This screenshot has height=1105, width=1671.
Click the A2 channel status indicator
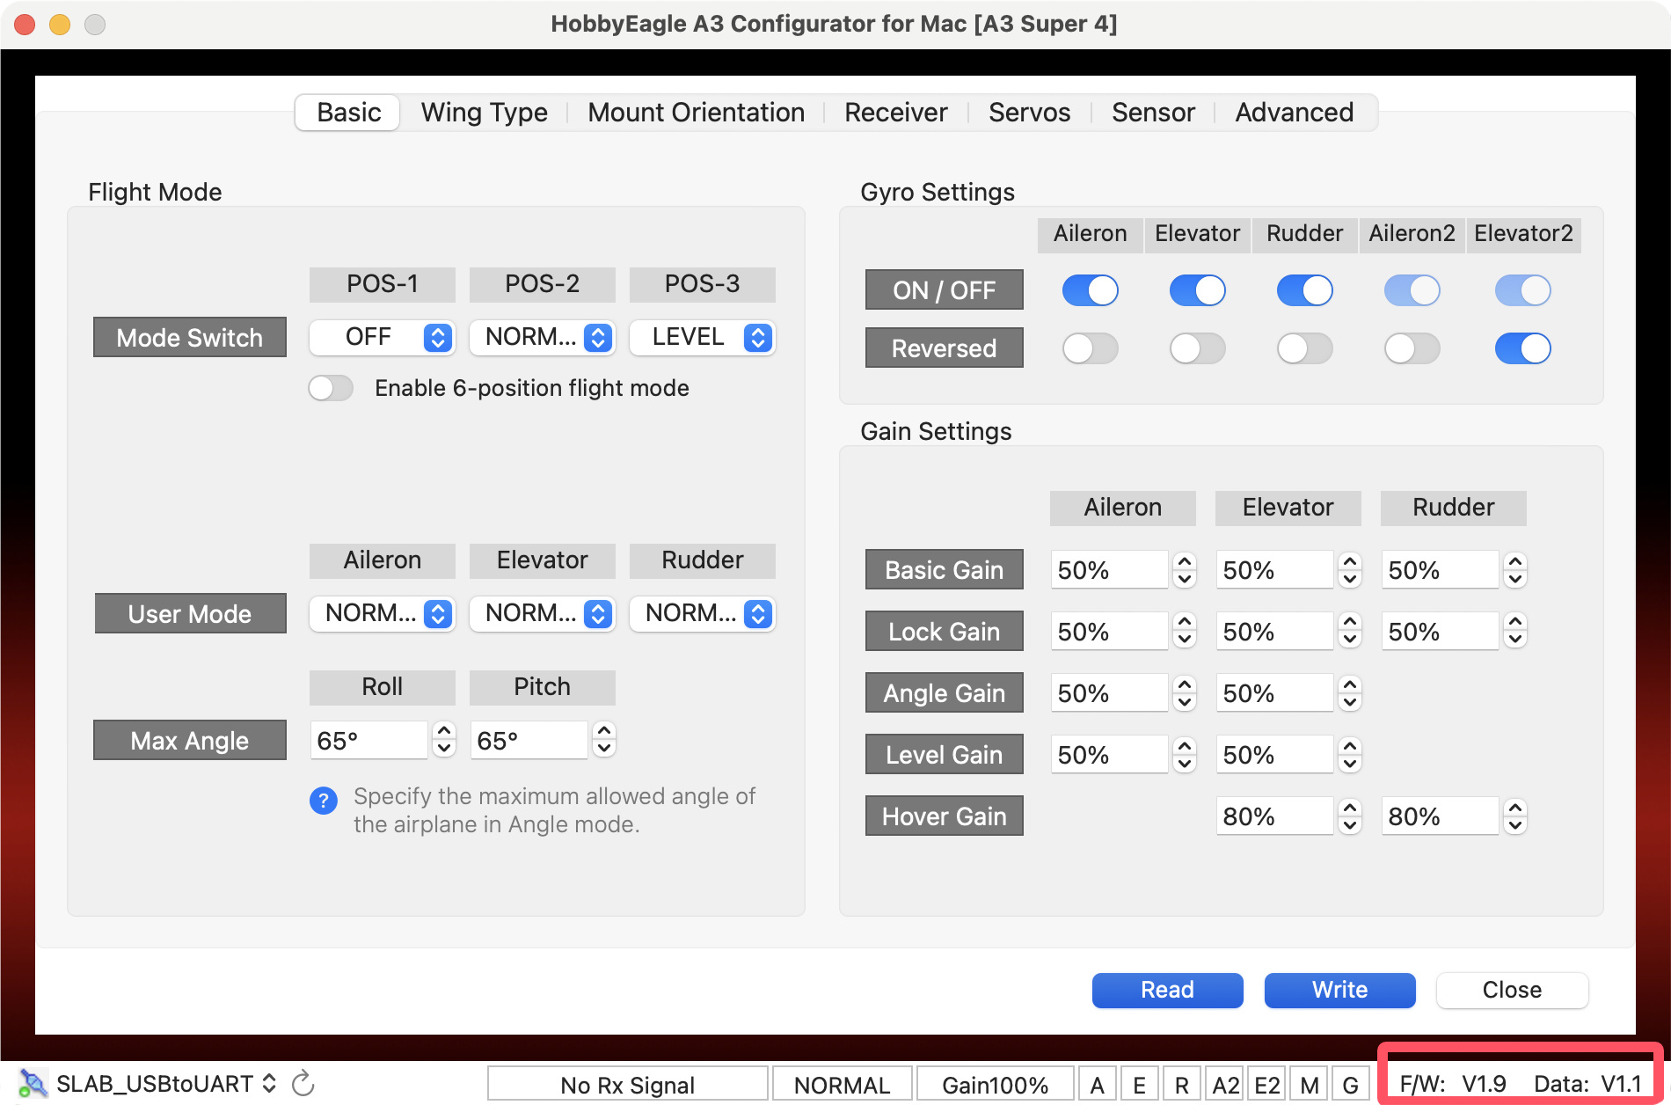tap(1225, 1085)
